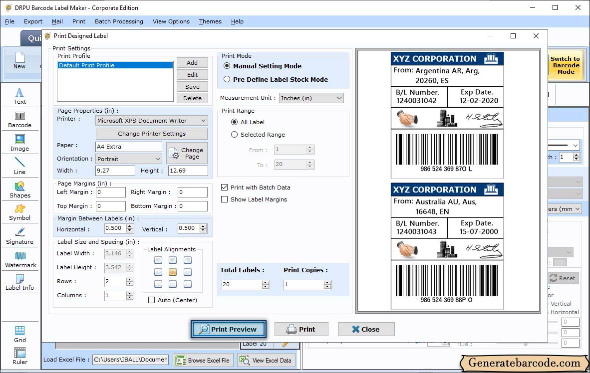This screenshot has width=590, height=373.
Task: Choose Selected Range print option
Action: coord(234,134)
